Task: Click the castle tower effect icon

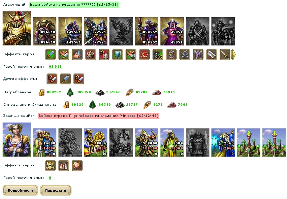Action: [91, 55]
